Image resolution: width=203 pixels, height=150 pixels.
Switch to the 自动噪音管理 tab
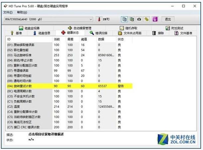click(x=80, y=28)
